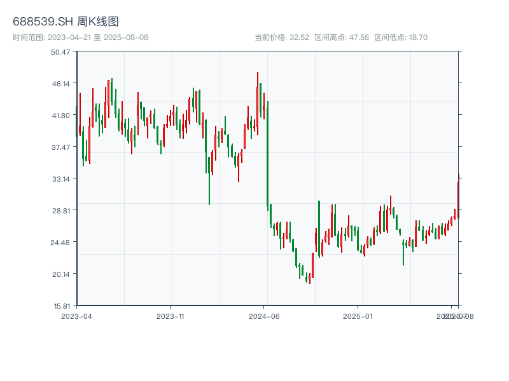
Task: Click the 20.14 price axis label
Action: click(x=60, y=274)
